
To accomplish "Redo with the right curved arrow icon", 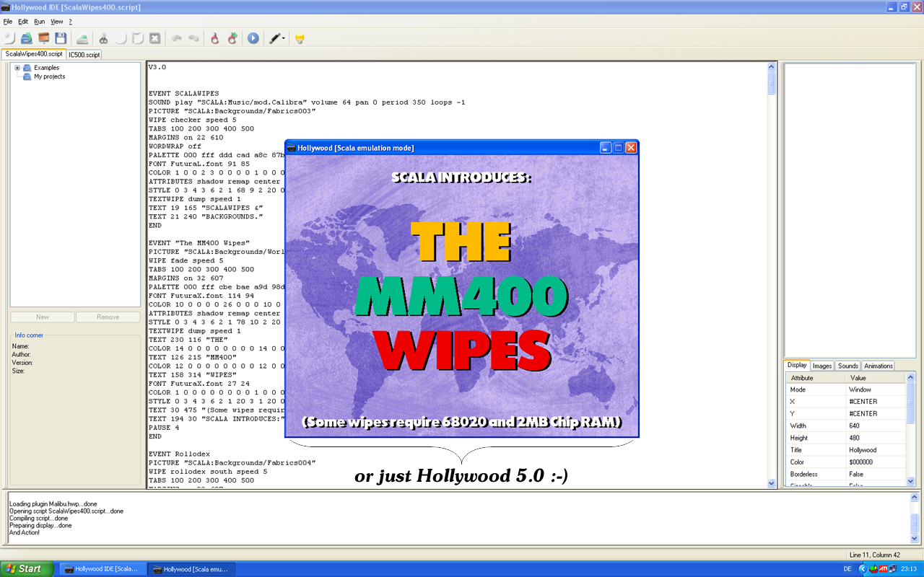I will [193, 38].
